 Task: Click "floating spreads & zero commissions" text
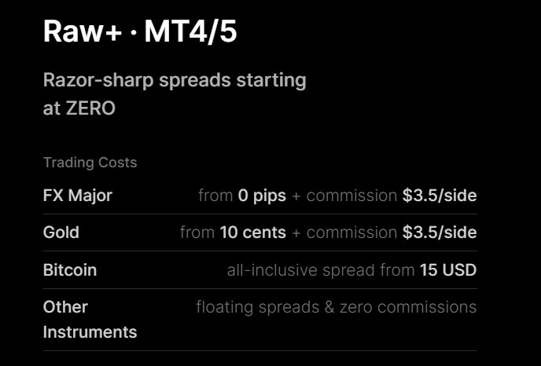pos(336,307)
